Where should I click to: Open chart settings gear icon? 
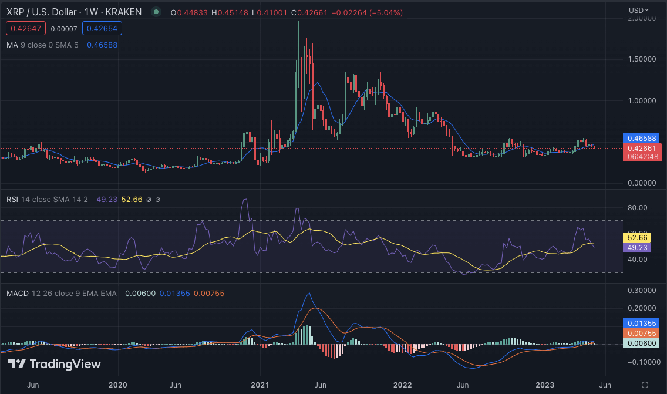click(x=645, y=385)
